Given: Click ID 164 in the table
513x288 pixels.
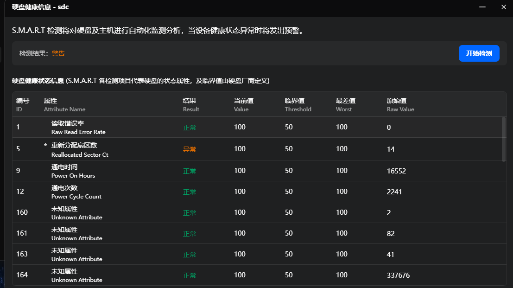Looking at the screenshot, I should point(22,275).
